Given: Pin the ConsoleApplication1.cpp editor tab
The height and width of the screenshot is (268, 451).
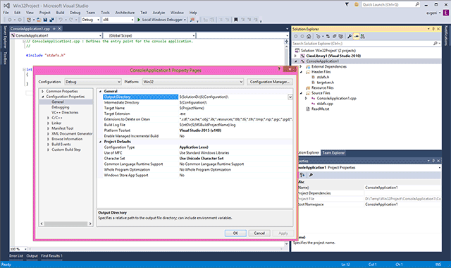Looking at the screenshot, I should point(54,29).
